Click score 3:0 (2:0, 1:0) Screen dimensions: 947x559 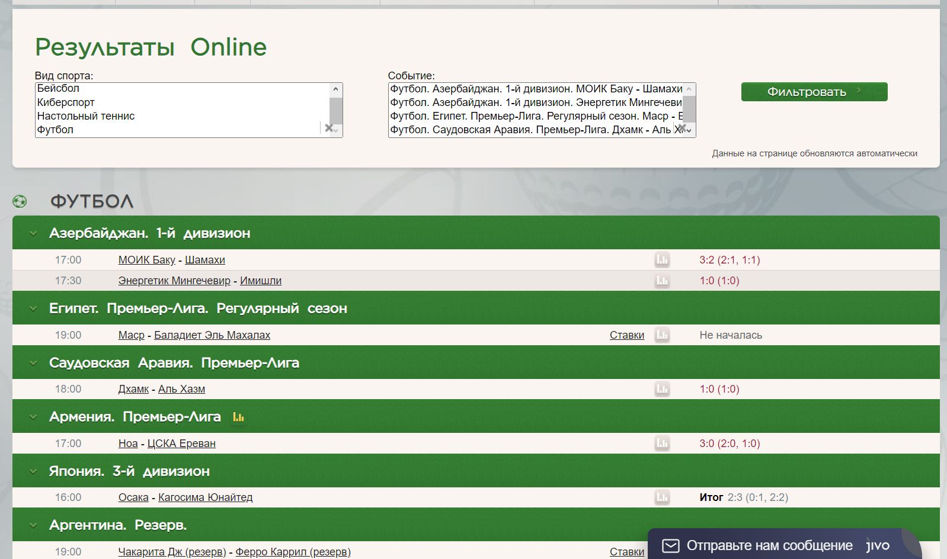coord(730,444)
